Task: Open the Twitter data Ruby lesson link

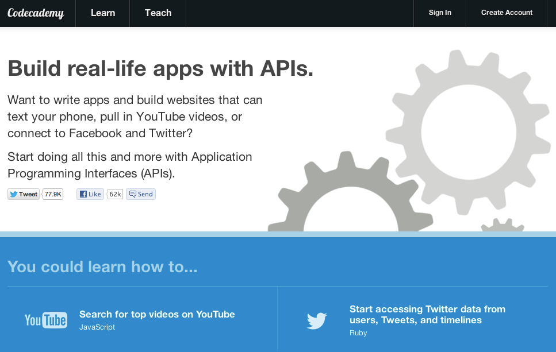Action: pos(427,315)
